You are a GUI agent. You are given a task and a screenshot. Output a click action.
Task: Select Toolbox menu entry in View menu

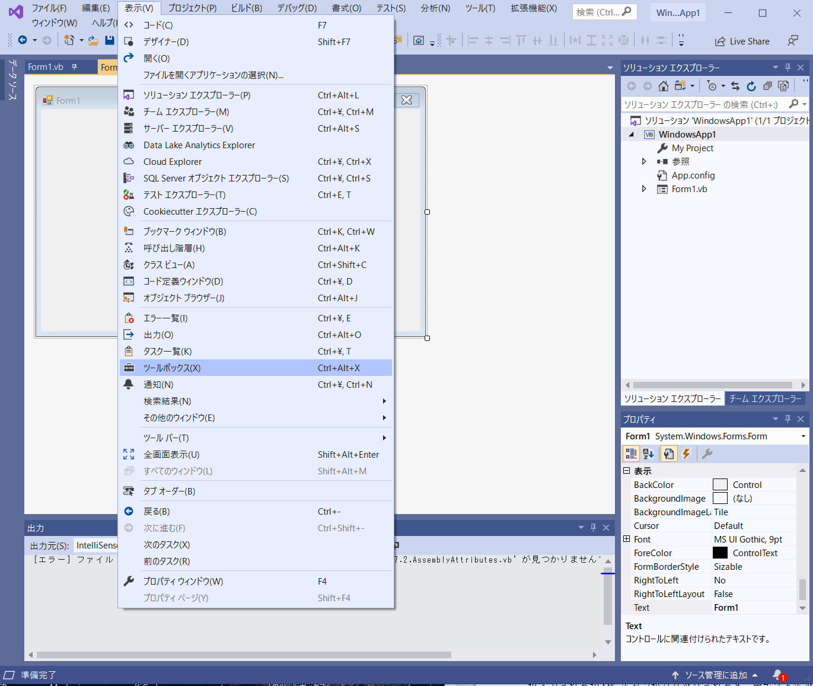tap(256, 368)
